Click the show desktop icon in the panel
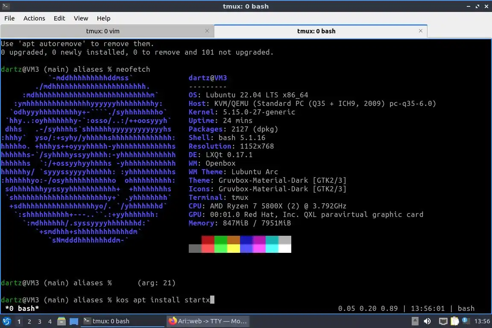The height and width of the screenshot is (328, 492). coord(74,321)
